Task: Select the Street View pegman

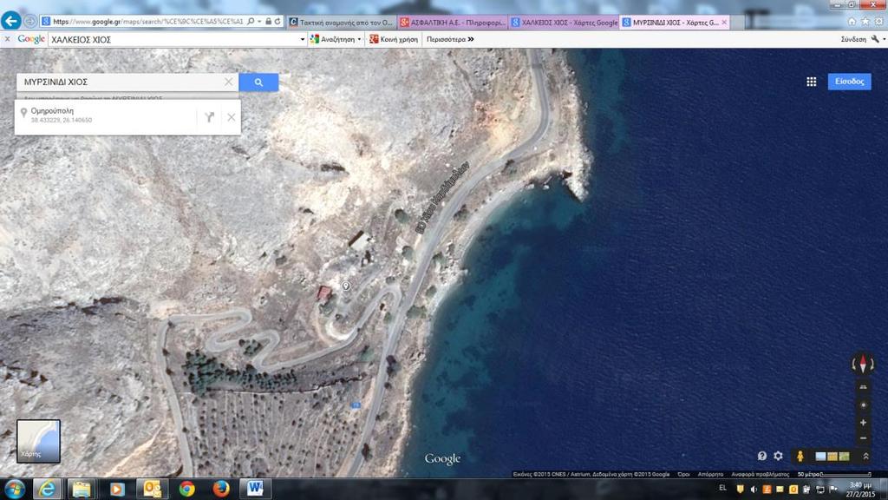Action: (800, 455)
